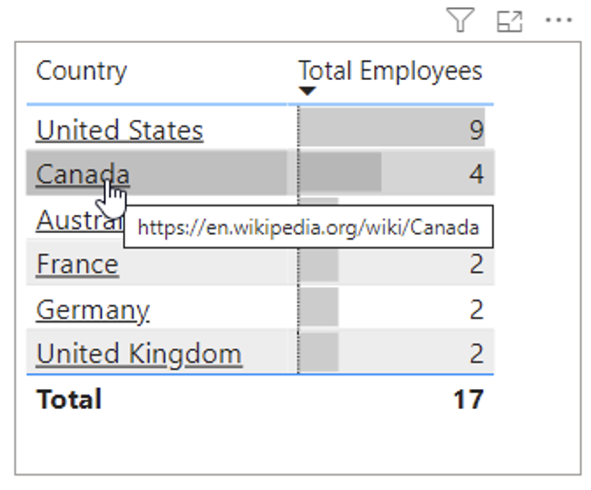Click the Wikipedia URL tooltip
The height and width of the screenshot is (490, 591).
(308, 228)
